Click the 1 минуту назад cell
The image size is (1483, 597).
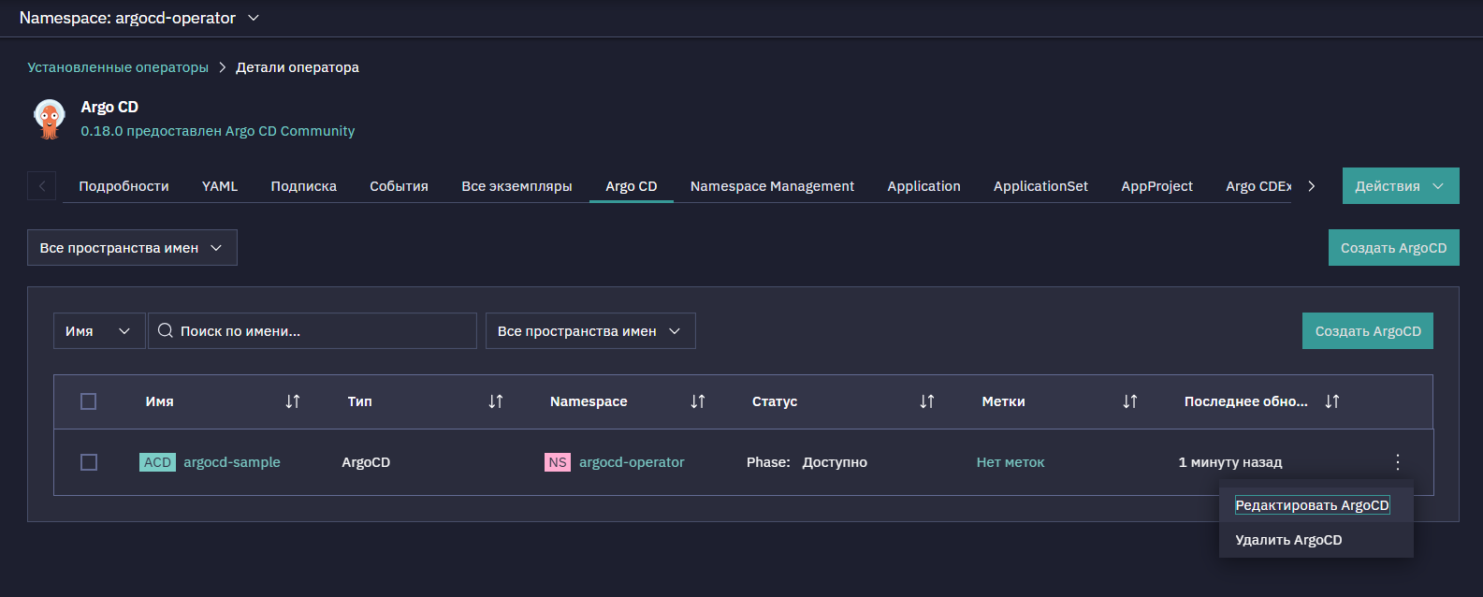(x=1230, y=462)
